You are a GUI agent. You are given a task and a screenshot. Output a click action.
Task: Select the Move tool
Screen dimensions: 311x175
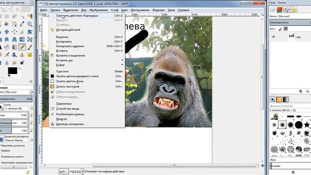pos(7,32)
